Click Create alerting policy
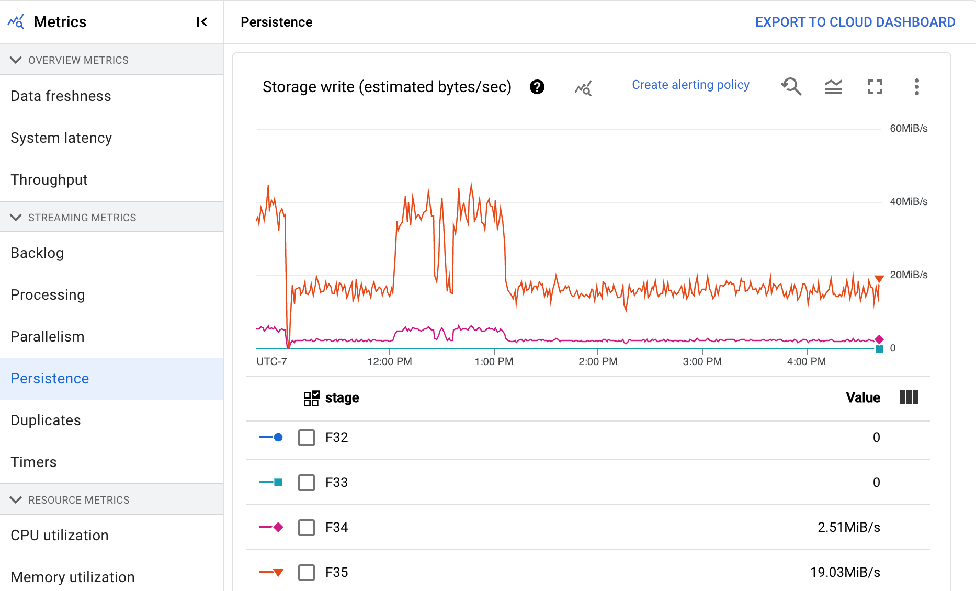 (690, 84)
